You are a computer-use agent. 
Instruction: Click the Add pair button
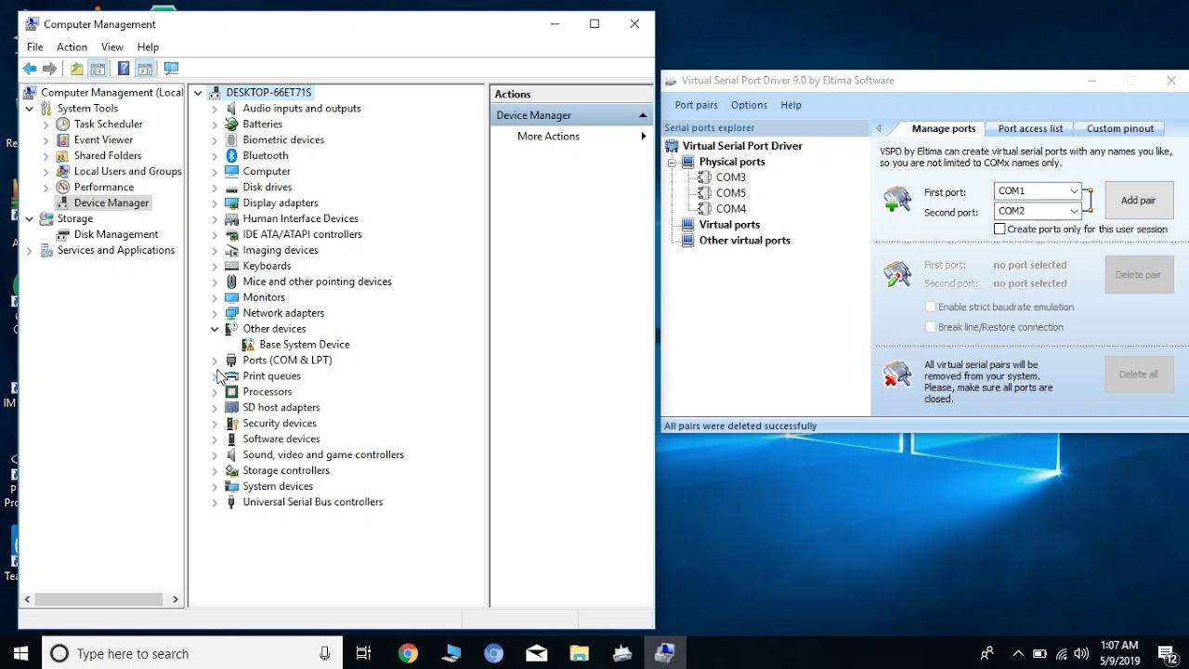coord(1138,201)
